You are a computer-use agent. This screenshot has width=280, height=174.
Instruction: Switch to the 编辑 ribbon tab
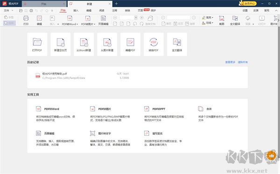[89, 11]
